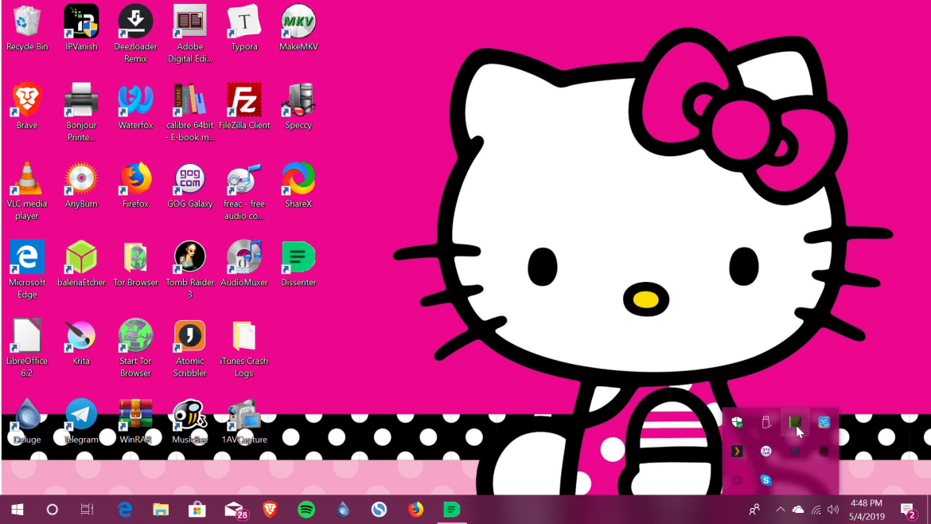This screenshot has height=524, width=931.
Task: Open the Recycle Bin desktop icon
Action: coord(27,28)
